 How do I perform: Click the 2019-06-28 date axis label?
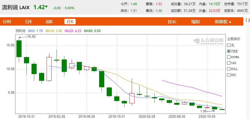point(86,117)
